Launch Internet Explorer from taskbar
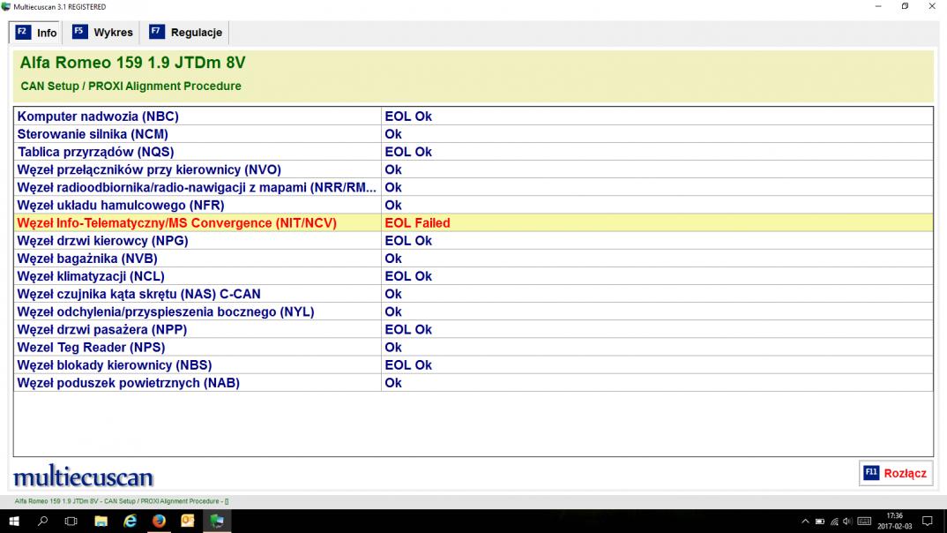947x533 pixels. (x=130, y=521)
